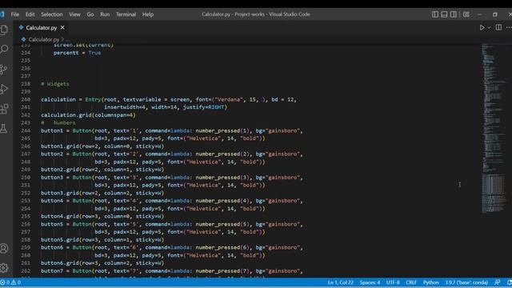
Task: Run the Python file with play button
Action: [482, 28]
